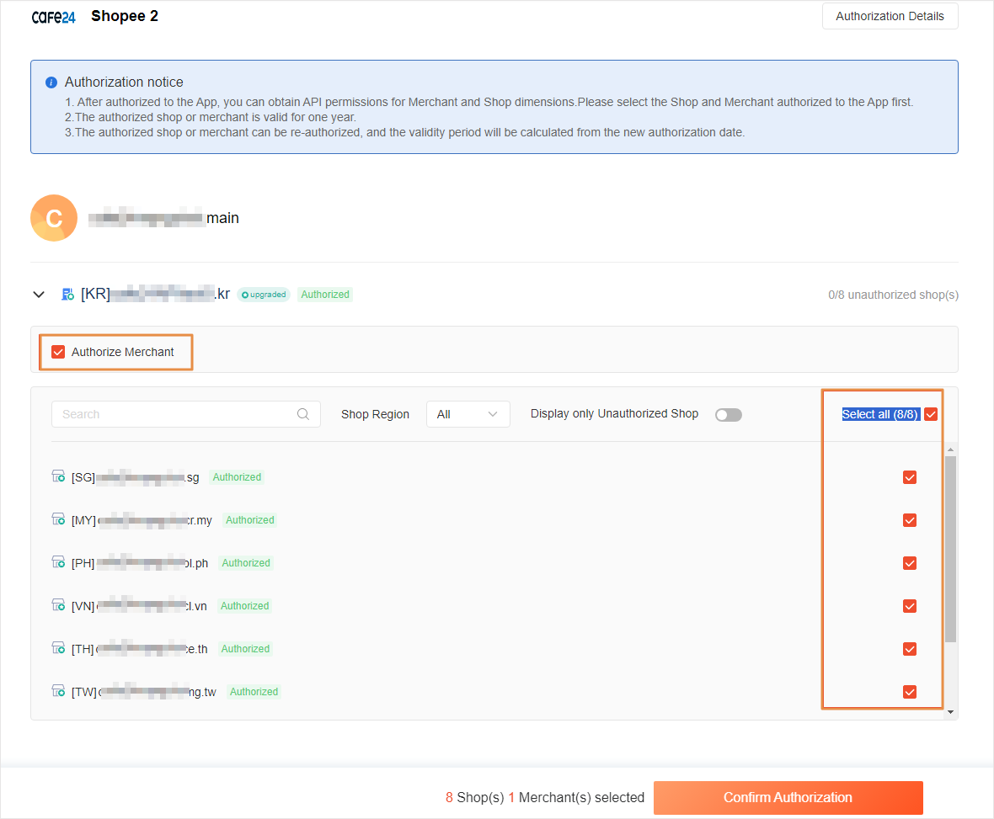994x819 pixels.
Task: Click the Authorized tag on TW shop
Action: [254, 692]
